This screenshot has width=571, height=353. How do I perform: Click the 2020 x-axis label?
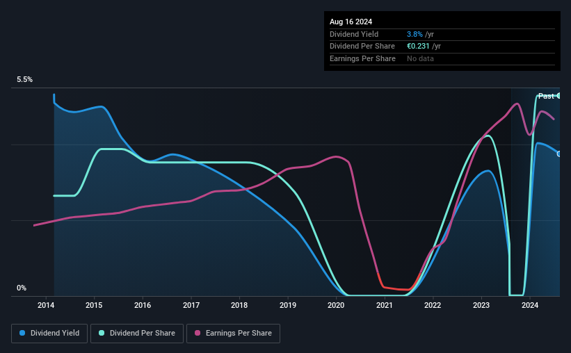click(336, 305)
